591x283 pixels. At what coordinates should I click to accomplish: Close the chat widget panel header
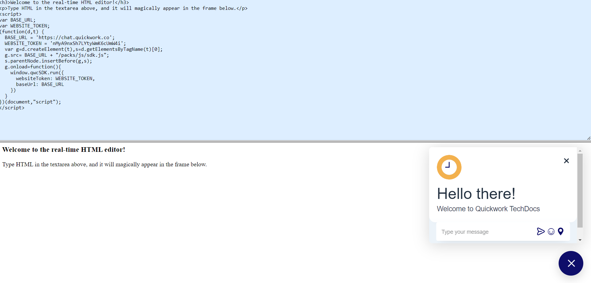[x=566, y=161]
